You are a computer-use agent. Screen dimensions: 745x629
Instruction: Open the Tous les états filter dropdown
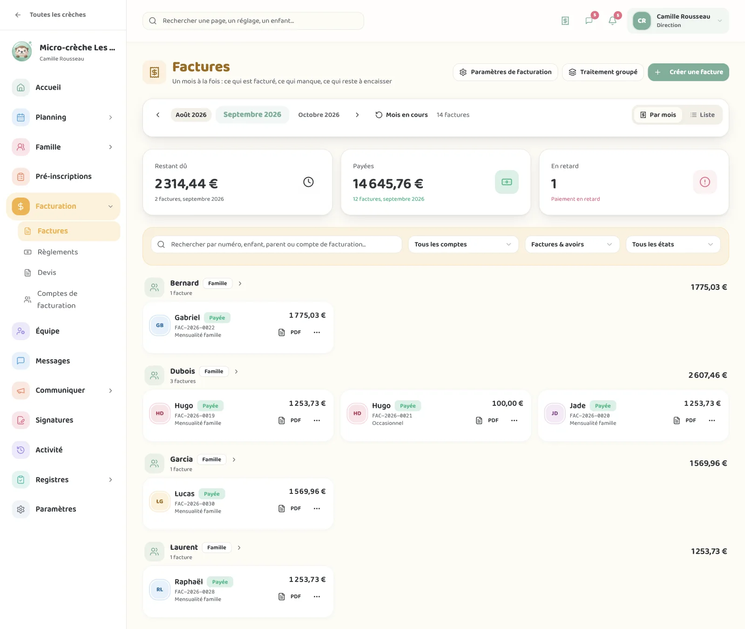673,244
